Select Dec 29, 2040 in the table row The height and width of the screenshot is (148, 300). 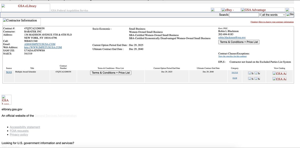(208, 72)
